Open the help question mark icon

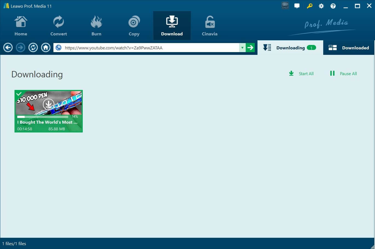(333, 6)
